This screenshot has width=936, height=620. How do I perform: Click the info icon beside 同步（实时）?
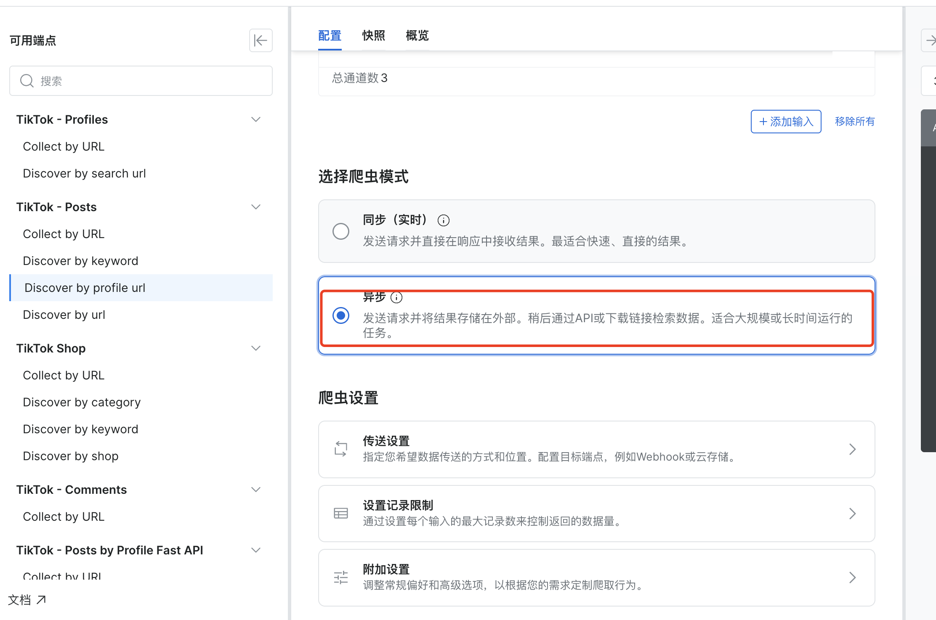pyautogui.click(x=443, y=220)
